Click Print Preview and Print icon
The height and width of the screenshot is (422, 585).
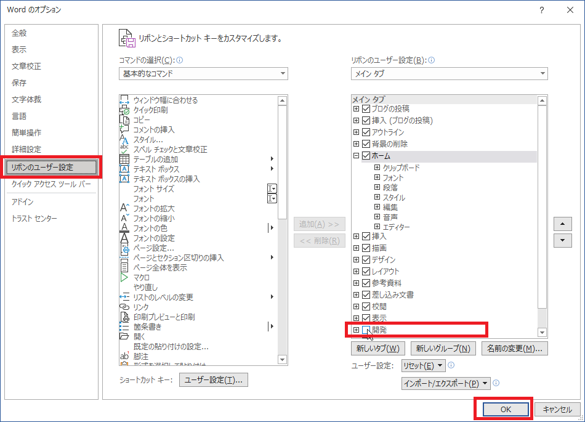(x=124, y=317)
